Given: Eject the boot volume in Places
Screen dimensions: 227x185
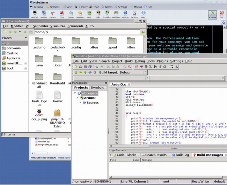Looking at the screenshot, I should 25,68.
